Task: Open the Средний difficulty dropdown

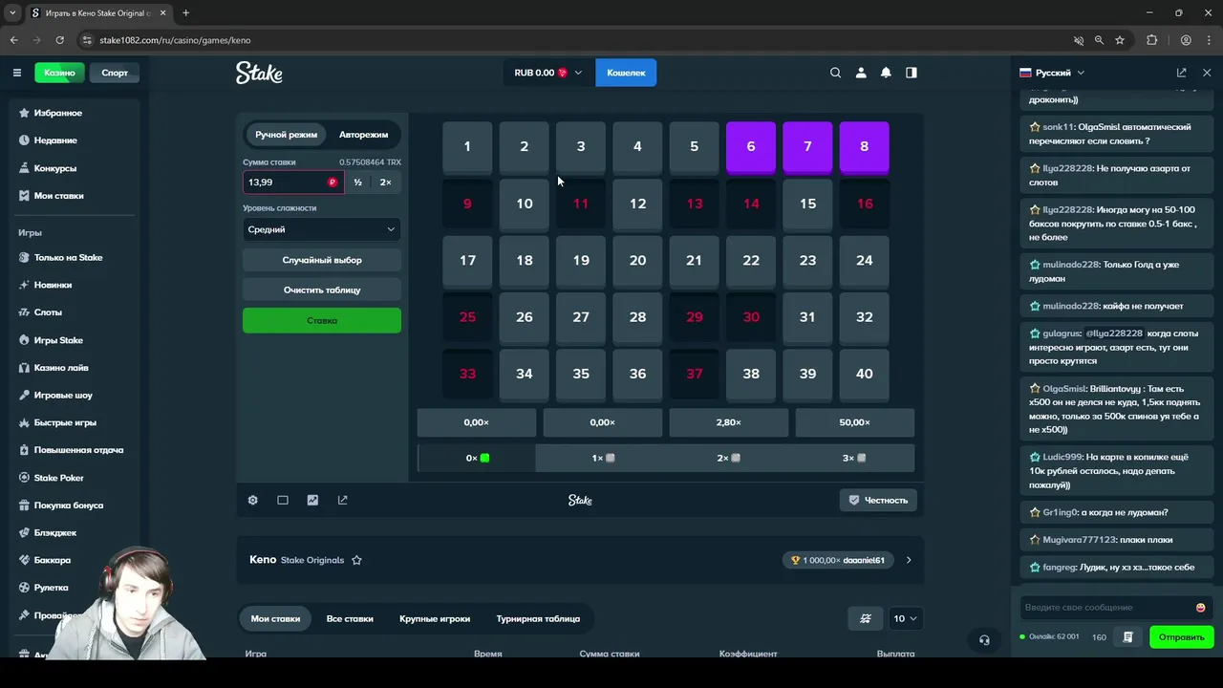Action: coord(322,229)
